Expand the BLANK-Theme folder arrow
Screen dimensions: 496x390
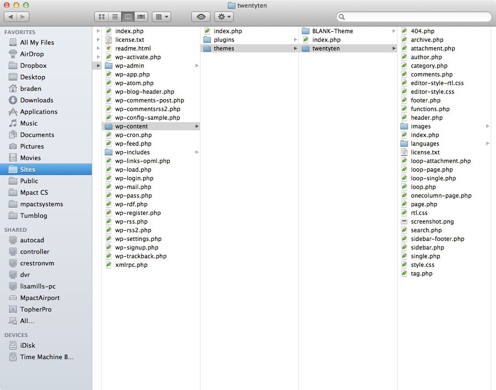coord(394,31)
